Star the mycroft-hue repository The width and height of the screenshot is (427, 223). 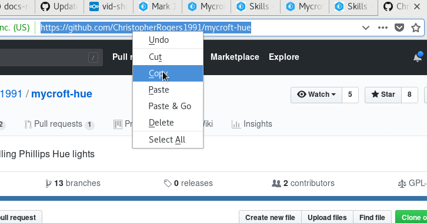[x=383, y=95]
